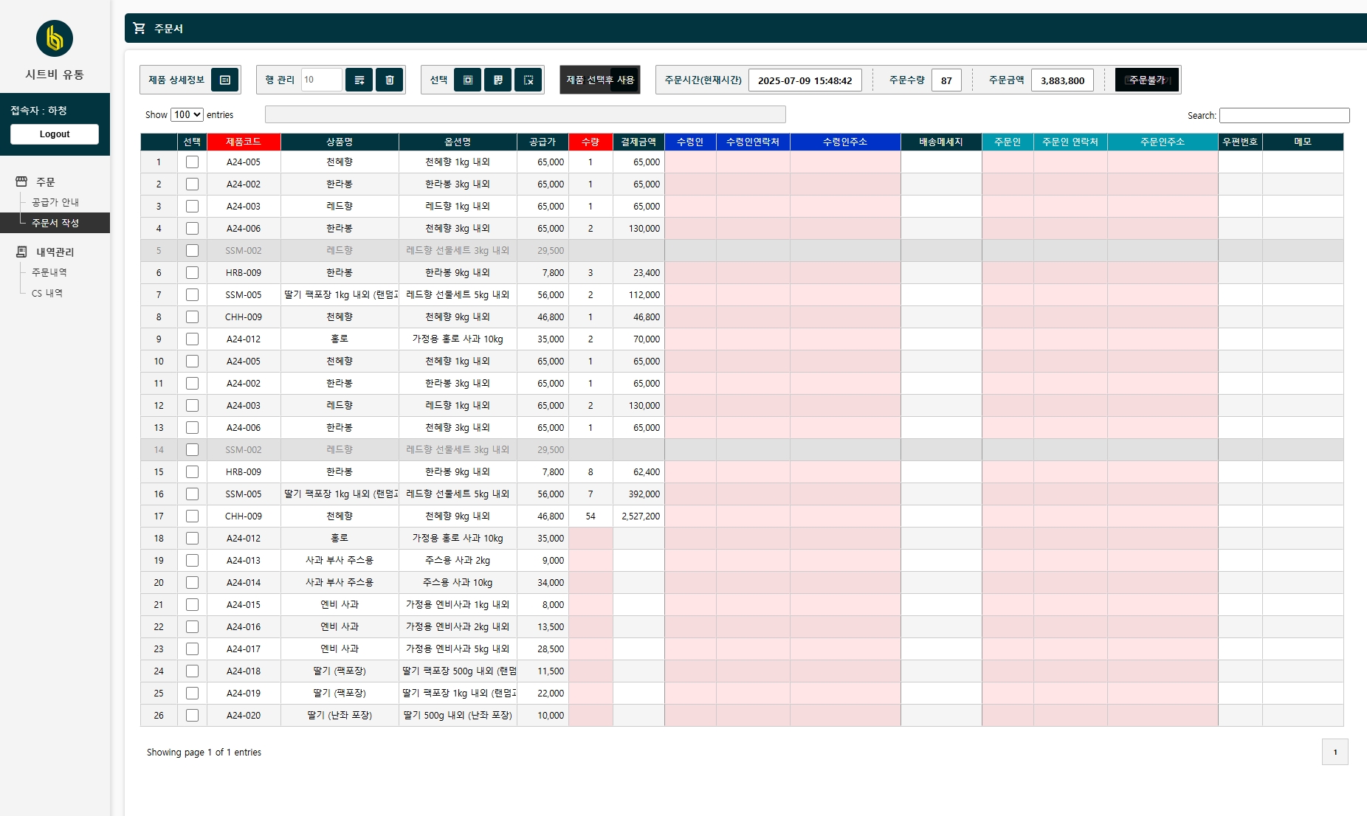The height and width of the screenshot is (816, 1367).
Task: Click the add rows icon in 행 관리
Action: 359,80
